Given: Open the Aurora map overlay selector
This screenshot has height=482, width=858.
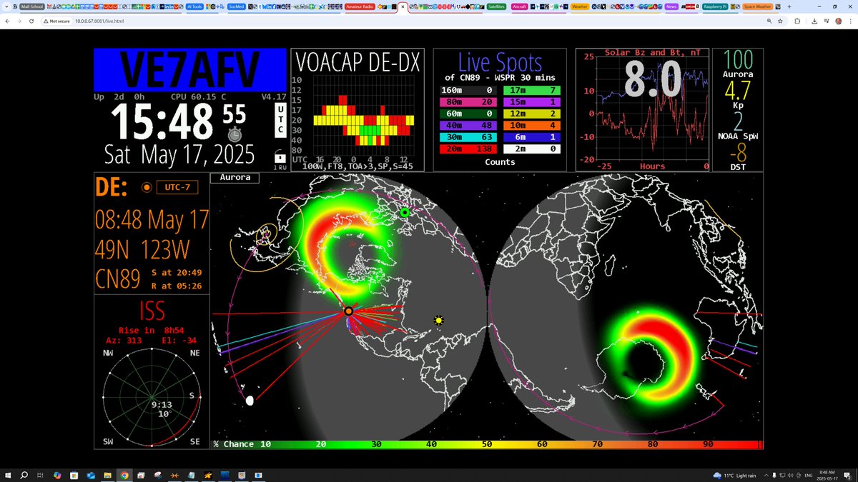Looking at the screenshot, I should [236, 178].
